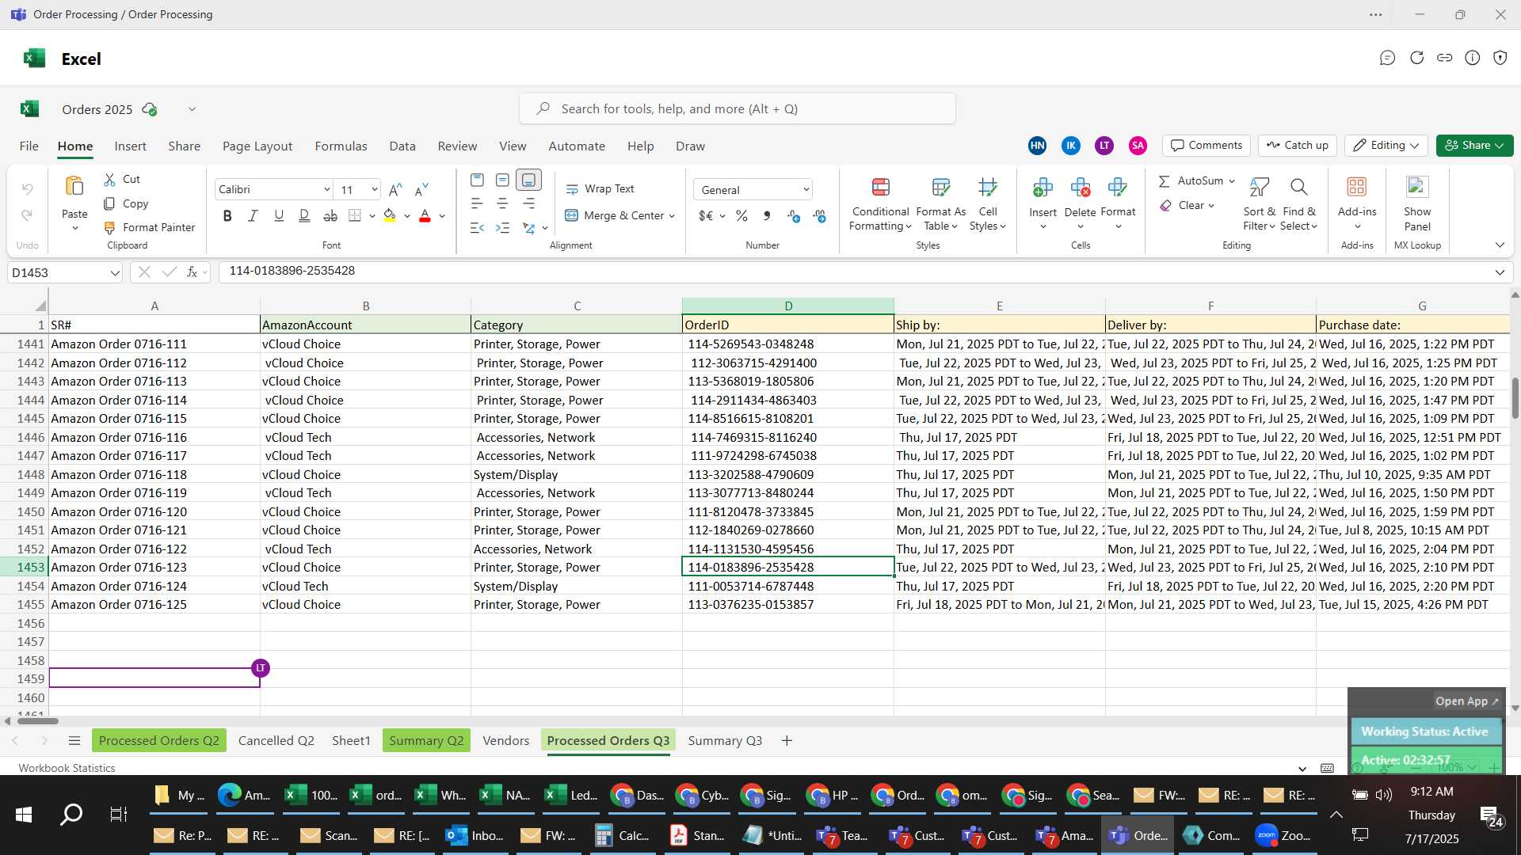This screenshot has height=855, width=1521.
Task: Click the Cell Styles icon
Action: (x=987, y=188)
